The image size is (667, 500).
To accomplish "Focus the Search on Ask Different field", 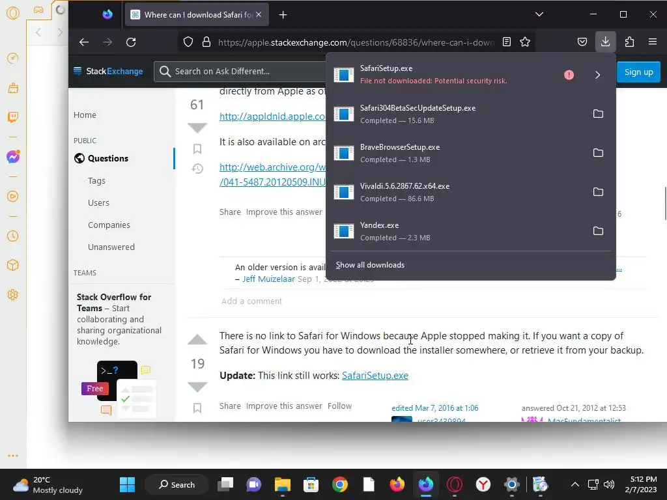I will tap(240, 72).
